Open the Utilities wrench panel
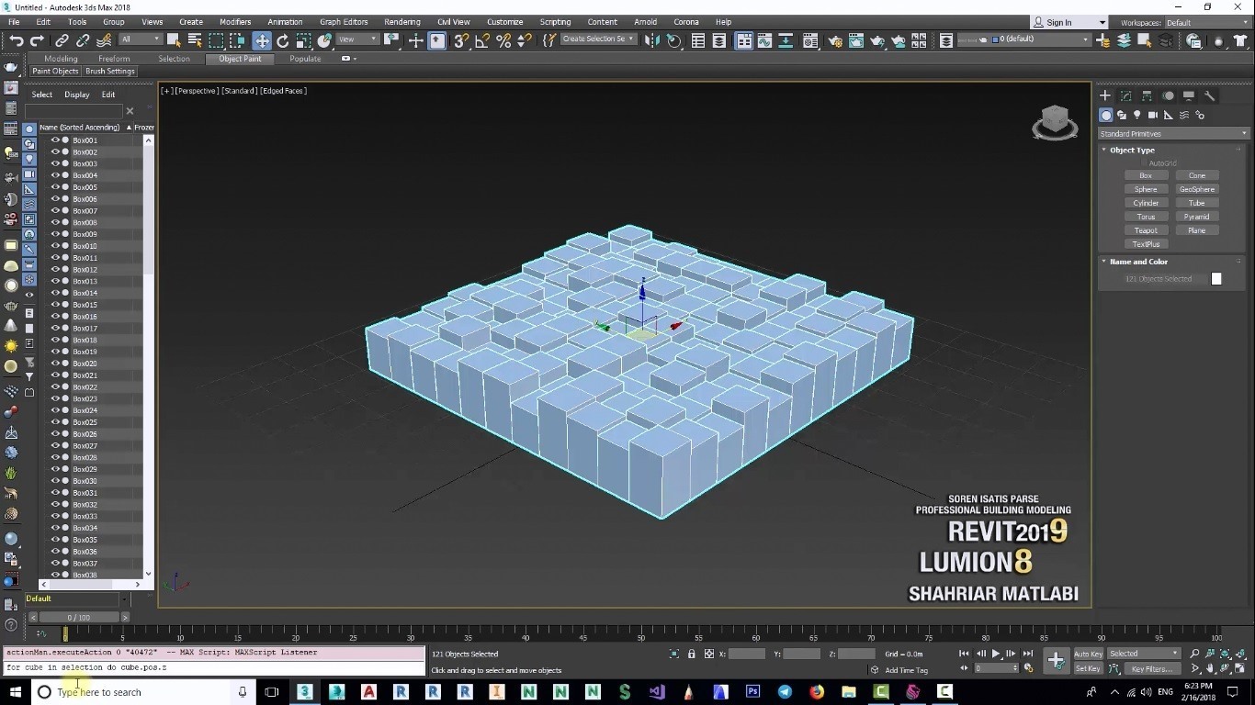Image resolution: width=1255 pixels, height=705 pixels. [1210, 95]
